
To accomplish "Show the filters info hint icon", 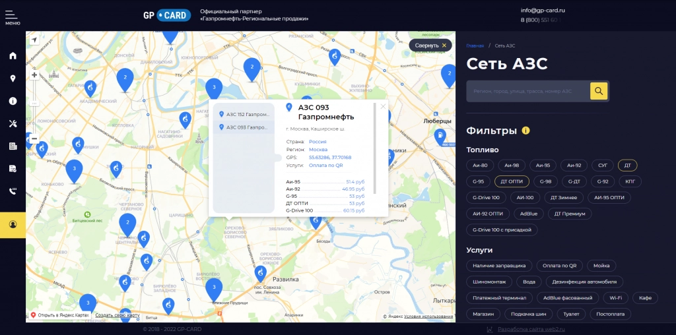I will pyautogui.click(x=525, y=131).
